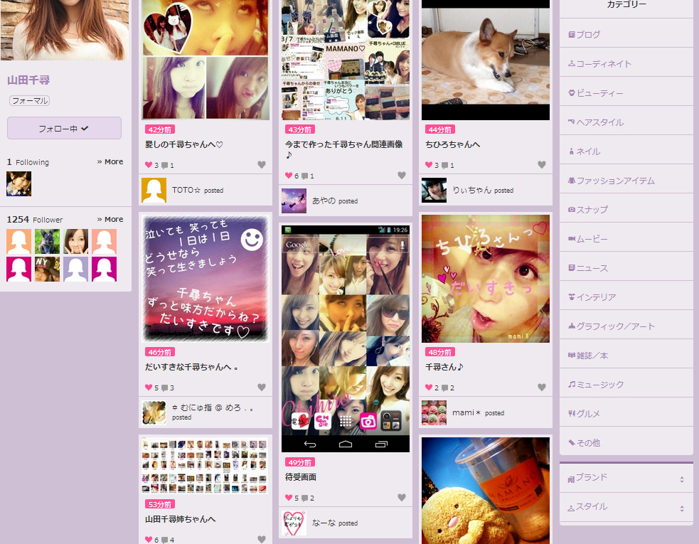The image size is (699, 544).
Task: Open the ちひろさんっ だいすきっ image
Action: pos(486,279)
